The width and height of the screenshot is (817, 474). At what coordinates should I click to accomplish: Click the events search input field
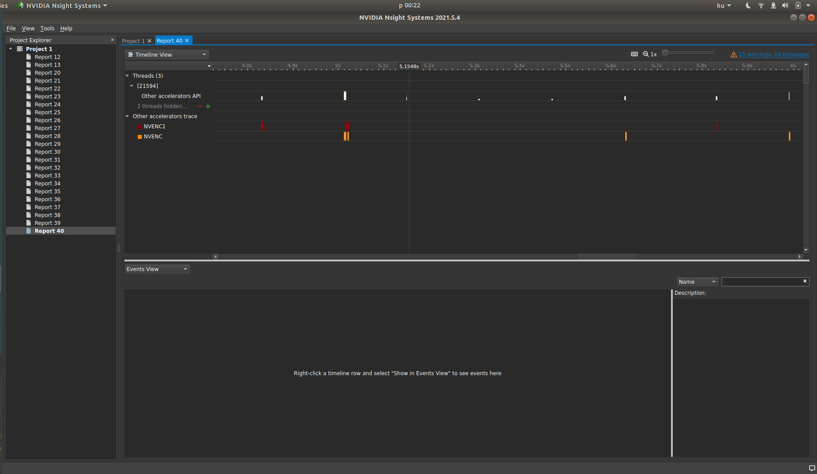pyautogui.click(x=762, y=282)
